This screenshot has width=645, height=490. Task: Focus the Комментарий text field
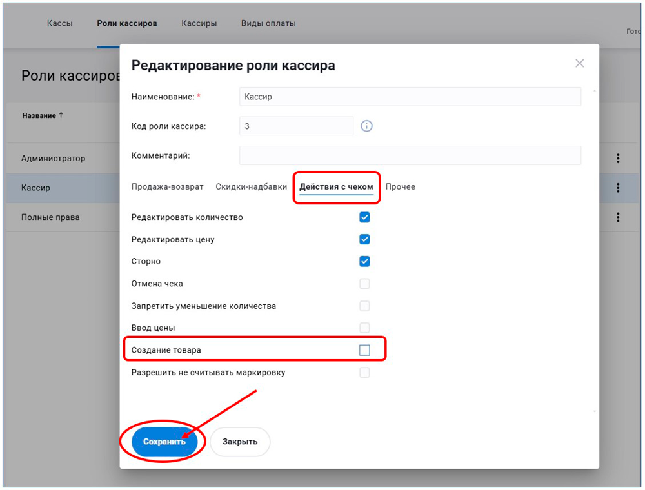coord(410,155)
